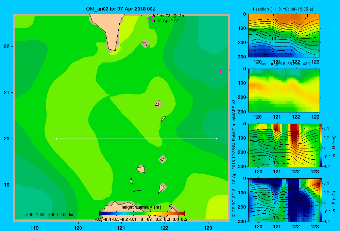Viewport: 340px width, 231px height.
Task: Click the magenta drifter marker near the top label
Action: tap(150, 18)
